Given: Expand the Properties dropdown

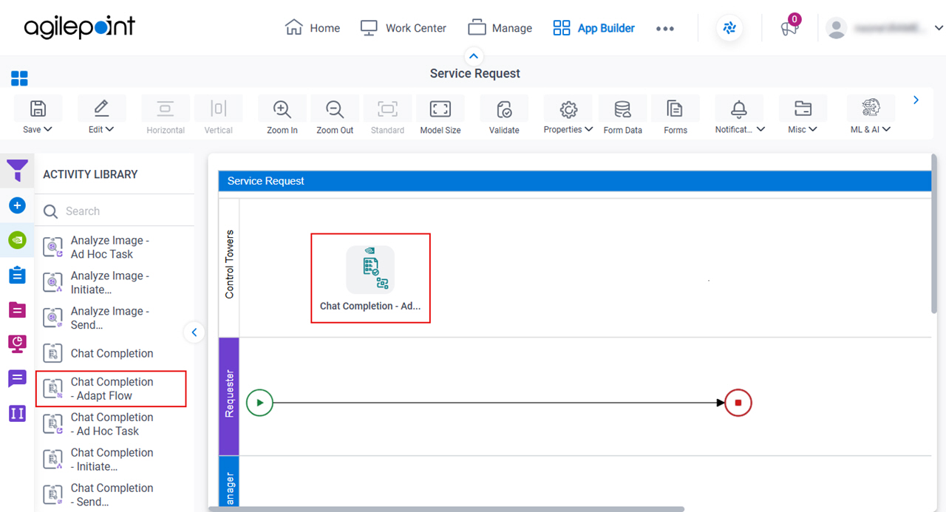Looking at the screenshot, I should [x=589, y=129].
